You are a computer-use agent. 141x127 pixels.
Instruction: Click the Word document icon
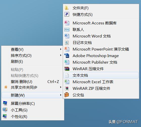point(67,36)
